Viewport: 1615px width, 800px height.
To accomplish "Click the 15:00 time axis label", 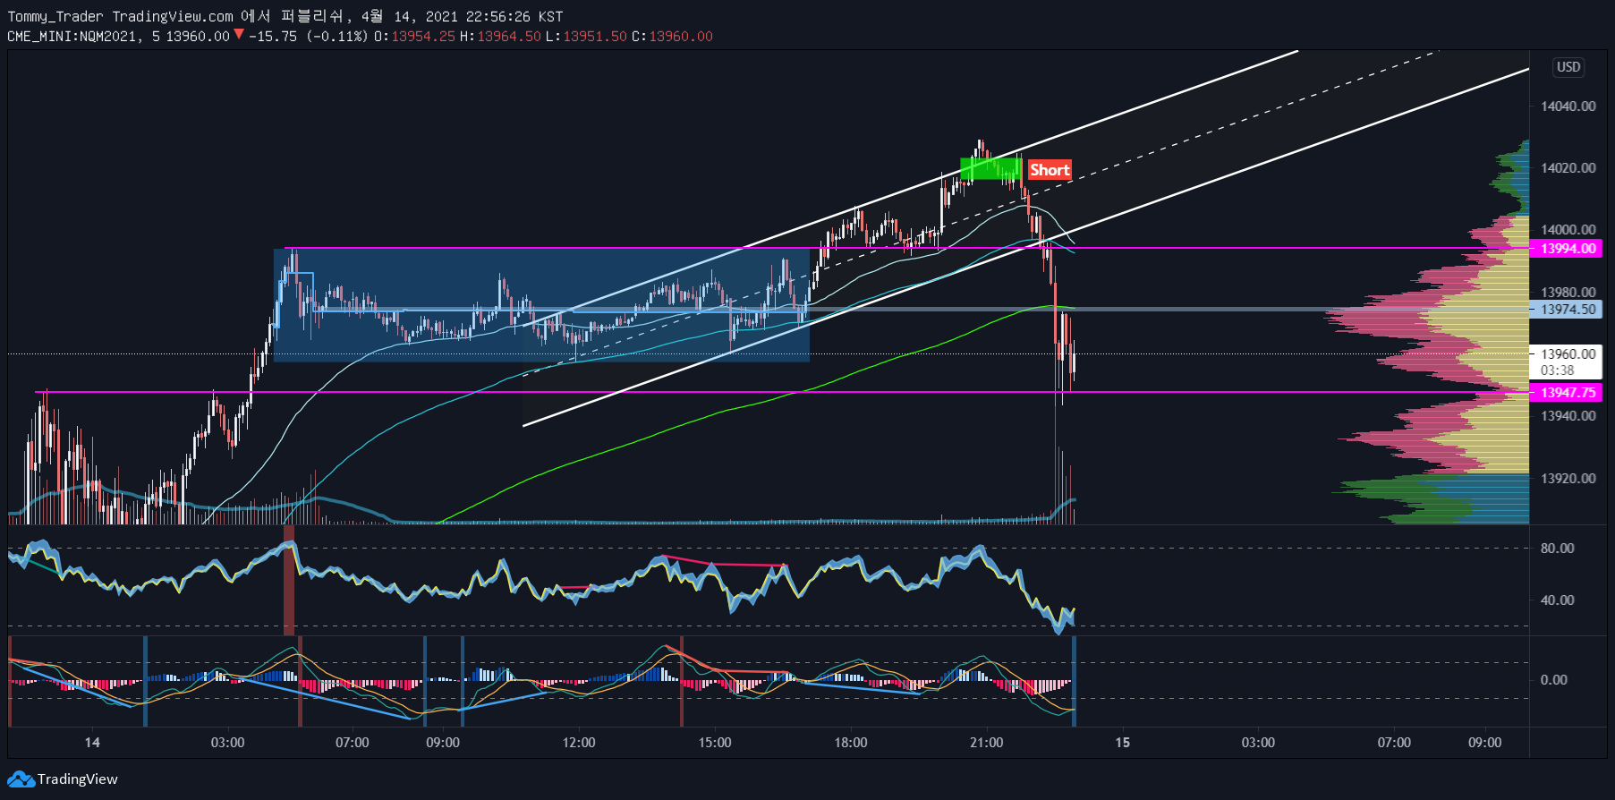I will (x=715, y=743).
